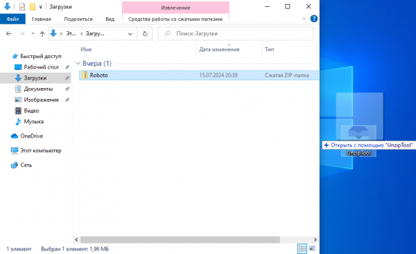This screenshot has width=416, height=254.
Task: Open the UnzipTool desktop shortcut
Action: (358, 140)
